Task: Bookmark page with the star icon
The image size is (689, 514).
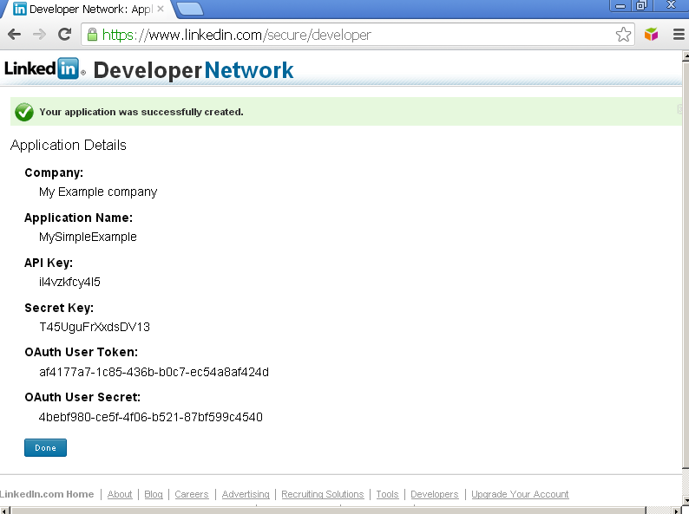Action: 623,35
